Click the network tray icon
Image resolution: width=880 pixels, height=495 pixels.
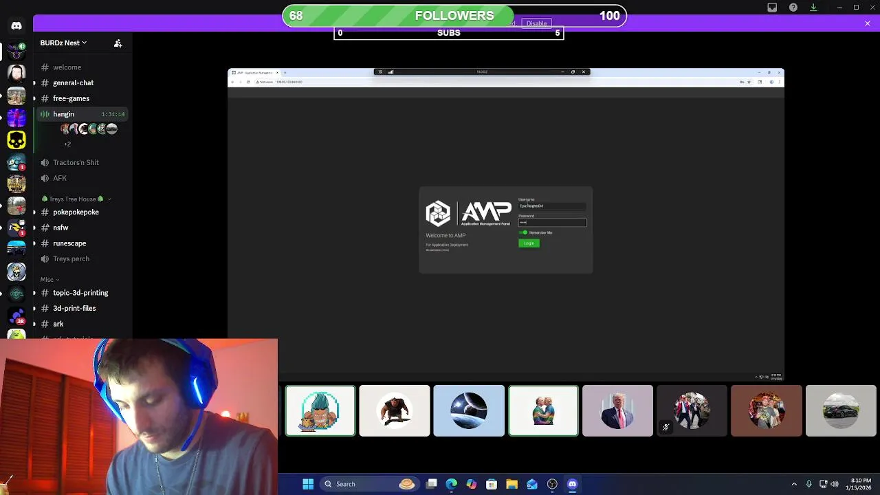(823, 484)
